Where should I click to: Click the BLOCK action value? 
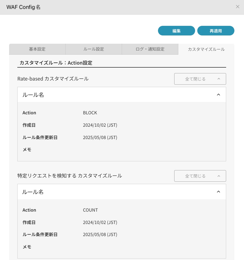[90, 113]
